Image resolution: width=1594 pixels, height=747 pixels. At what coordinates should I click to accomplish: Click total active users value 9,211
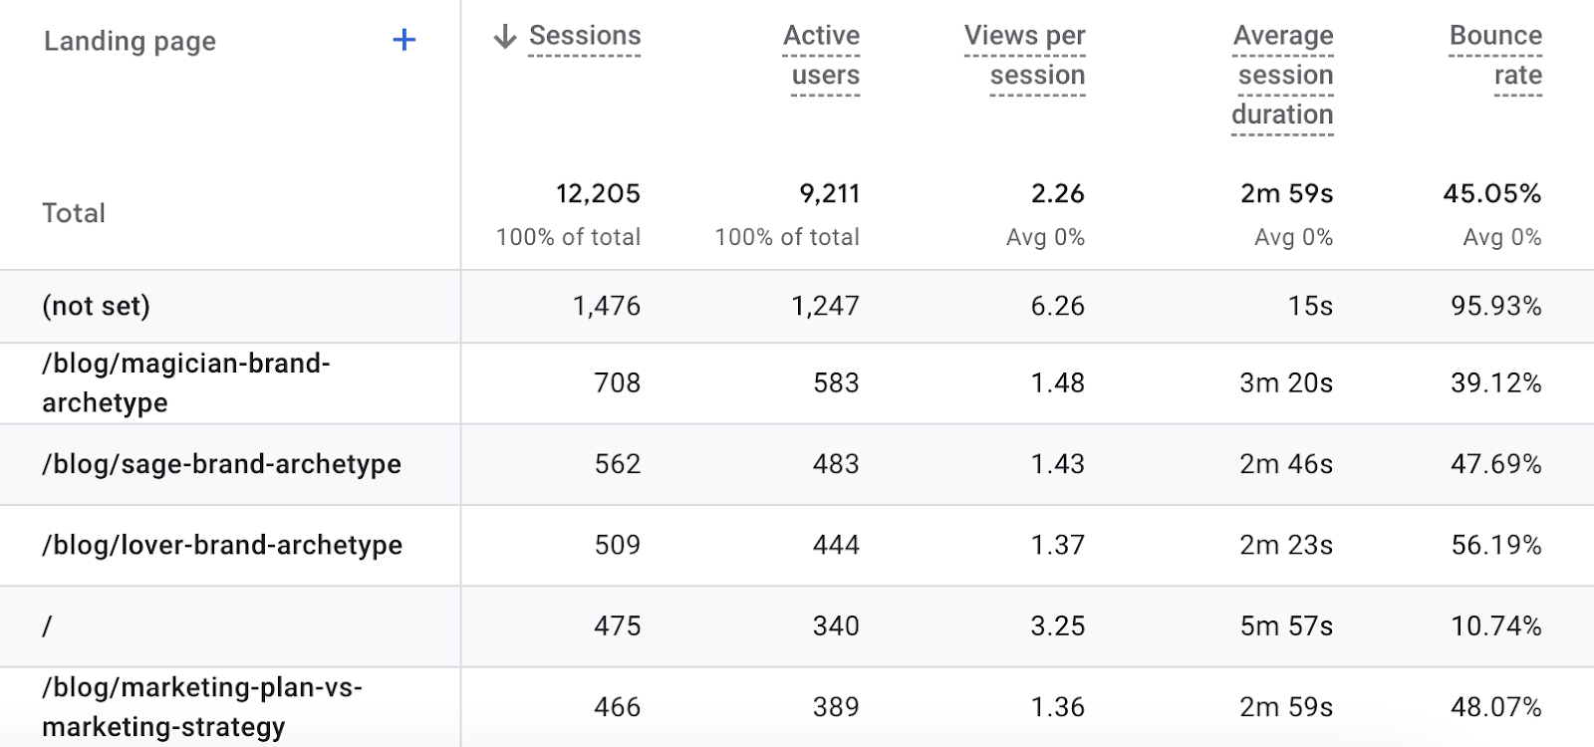829,193
